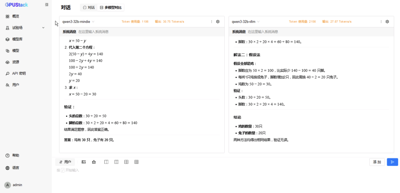Click Token 使用量: 2156 text
The height and width of the screenshot is (193, 400).
coord(302,22)
